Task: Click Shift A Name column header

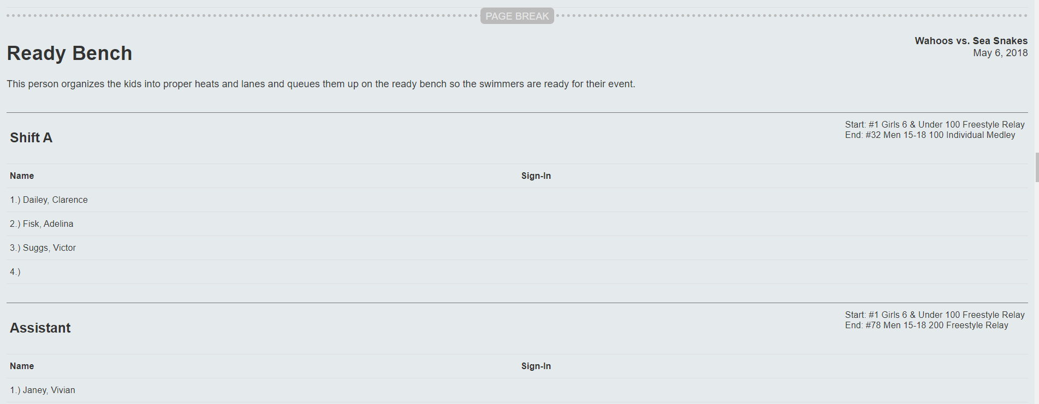Action: coord(22,176)
